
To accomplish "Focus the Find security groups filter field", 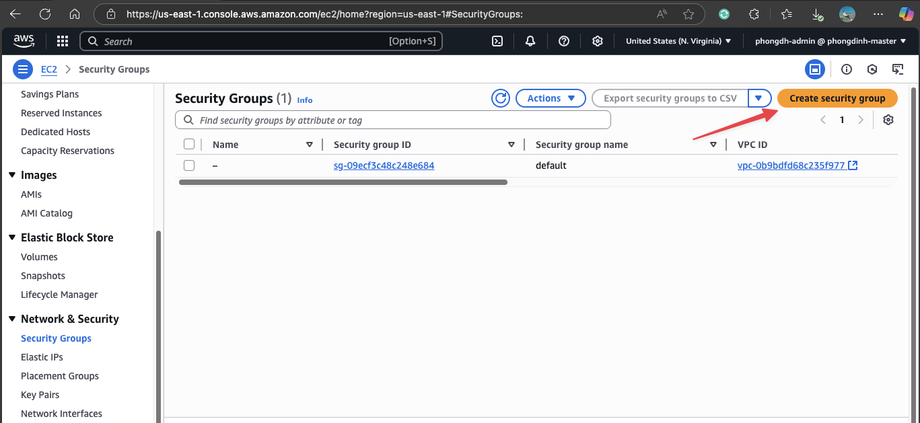I will [x=393, y=120].
